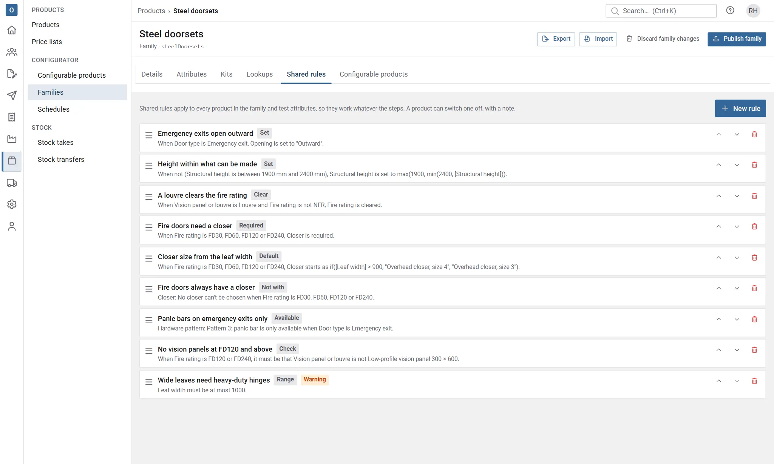Click the New rule button
Screen dimensions: 774x464
click(740, 108)
